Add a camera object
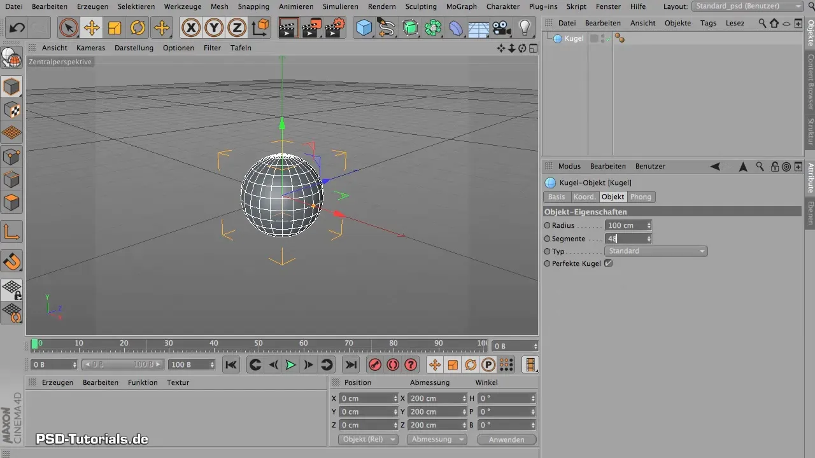The image size is (815, 458). click(x=502, y=28)
